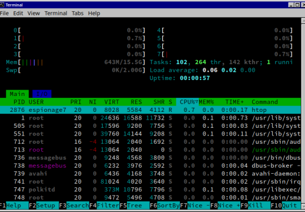Select the messagebus row with PID 736

(150, 158)
